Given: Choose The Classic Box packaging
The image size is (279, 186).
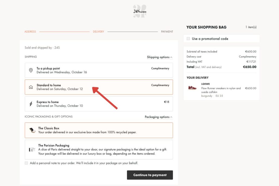Looking at the screenshot, I should [99, 130].
